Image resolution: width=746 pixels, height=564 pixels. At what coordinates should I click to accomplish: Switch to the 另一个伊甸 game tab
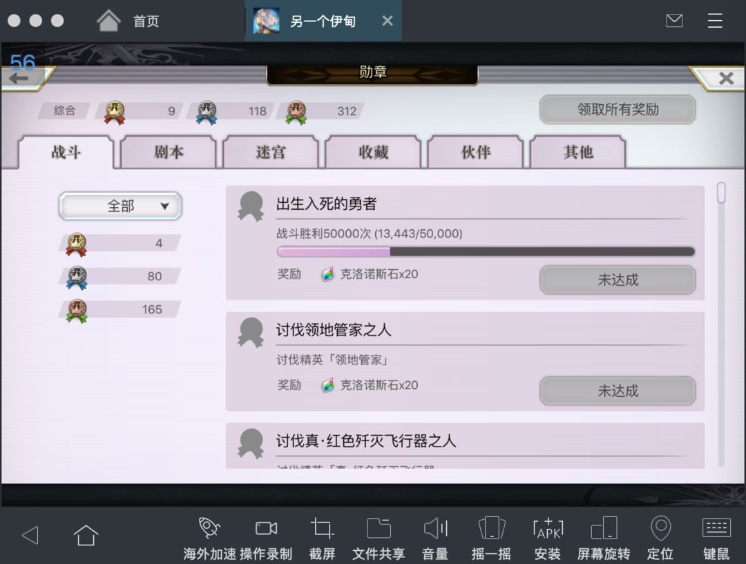point(323,21)
